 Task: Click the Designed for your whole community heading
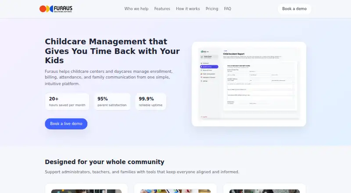pos(104,162)
